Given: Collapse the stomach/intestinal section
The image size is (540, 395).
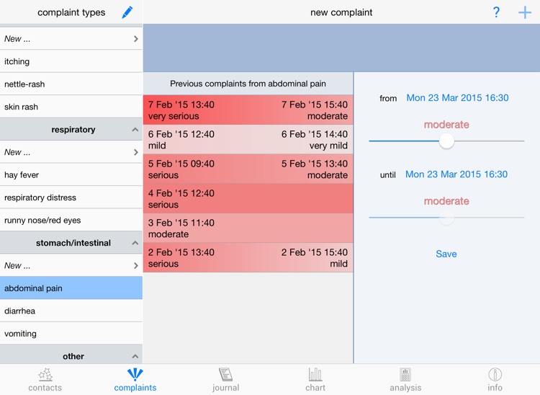Looking at the screenshot, I should click(x=135, y=243).
